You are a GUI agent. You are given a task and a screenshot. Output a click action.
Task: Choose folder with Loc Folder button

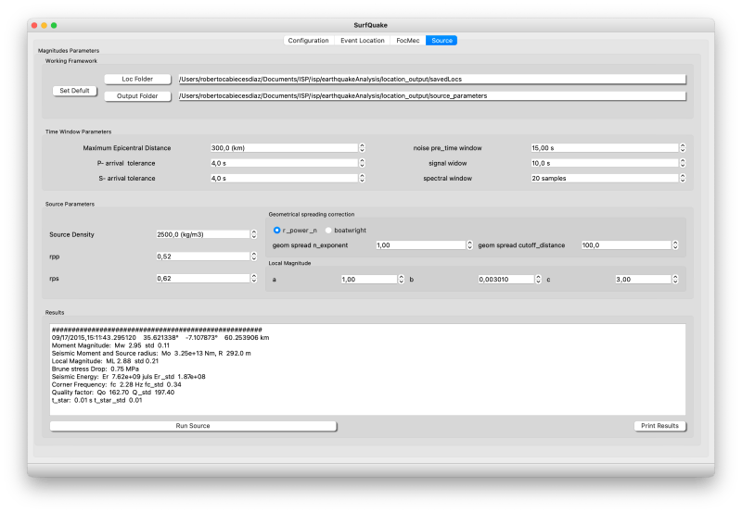click(x=137, y=80)
